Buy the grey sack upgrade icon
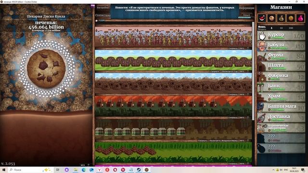 click(x=281, y=18)
